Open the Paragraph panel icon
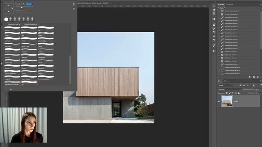 pyautogui.click(x=214, y=40)
